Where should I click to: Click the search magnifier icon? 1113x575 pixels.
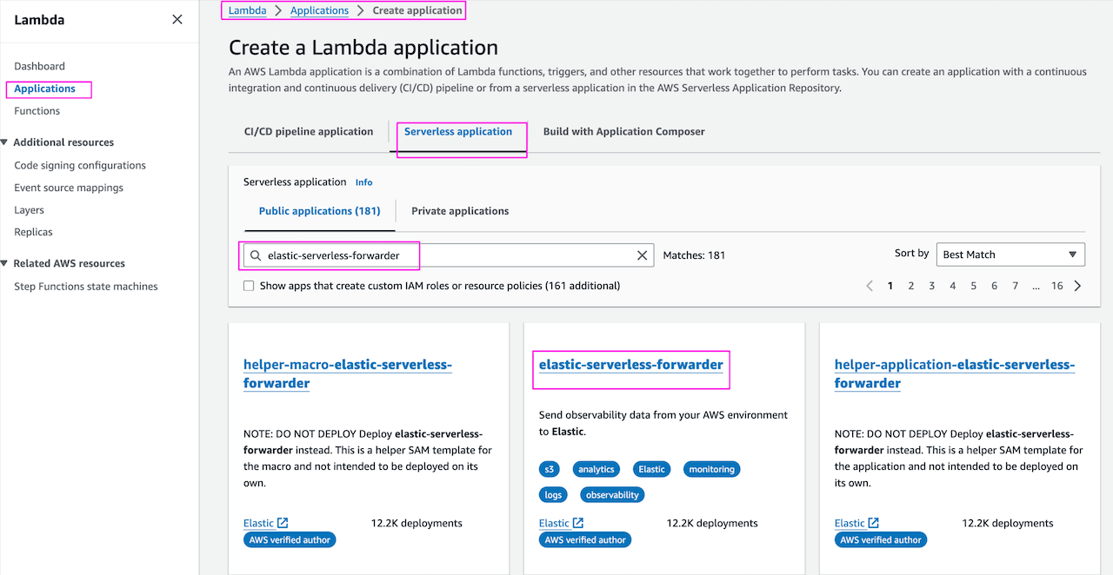(257, 254)
